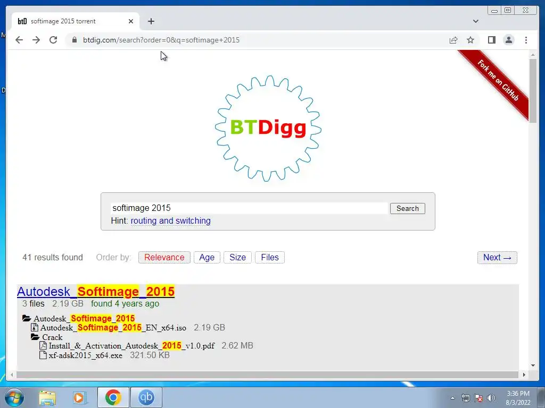The width and height of the screenshot is (545, 408).
Task: Go forward to next page
Action: (x=36, y=40)
